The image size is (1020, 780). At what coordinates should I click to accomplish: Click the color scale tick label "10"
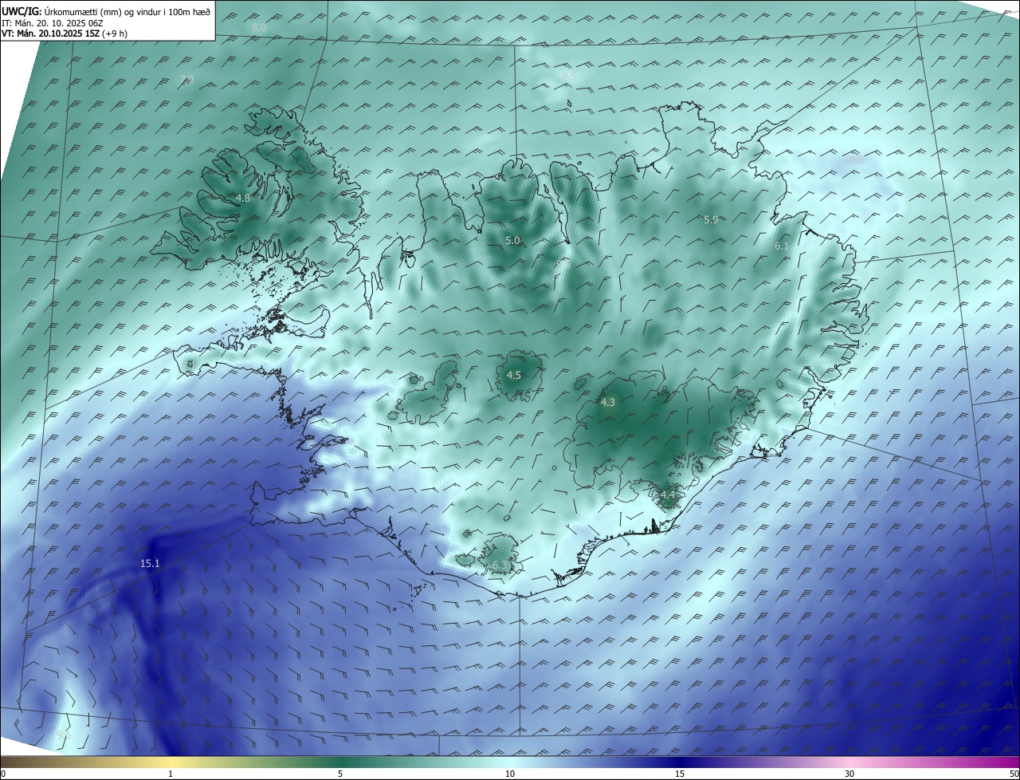[510, 774]
